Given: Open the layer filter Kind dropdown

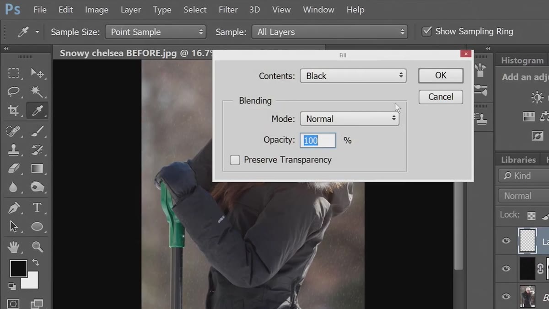Looking at the screenshot, I should [523, 176].
